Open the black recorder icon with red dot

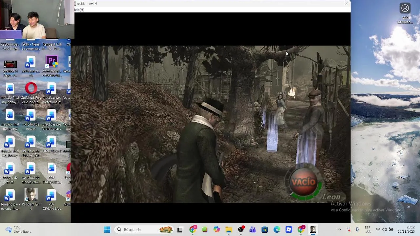(241, 230)
